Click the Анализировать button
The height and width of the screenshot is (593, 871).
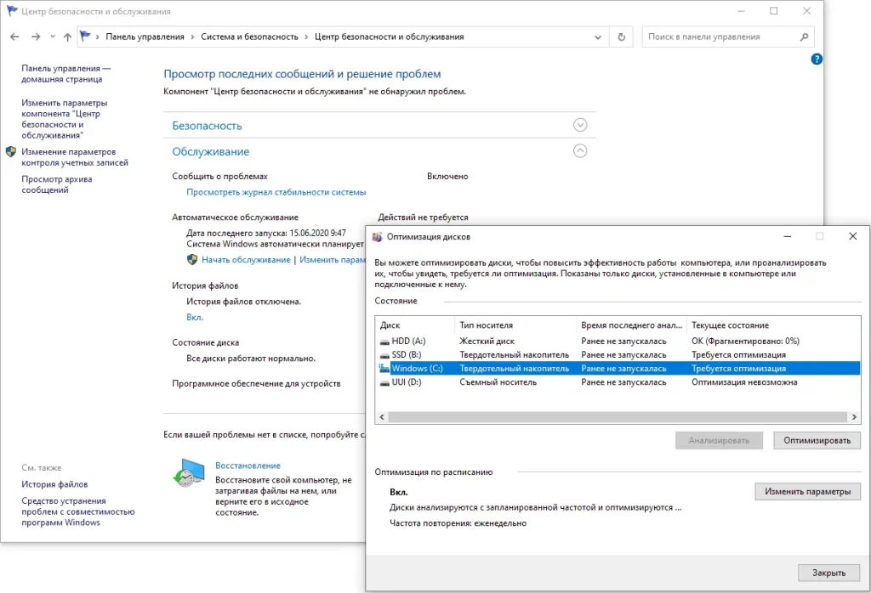pos(719,440)
